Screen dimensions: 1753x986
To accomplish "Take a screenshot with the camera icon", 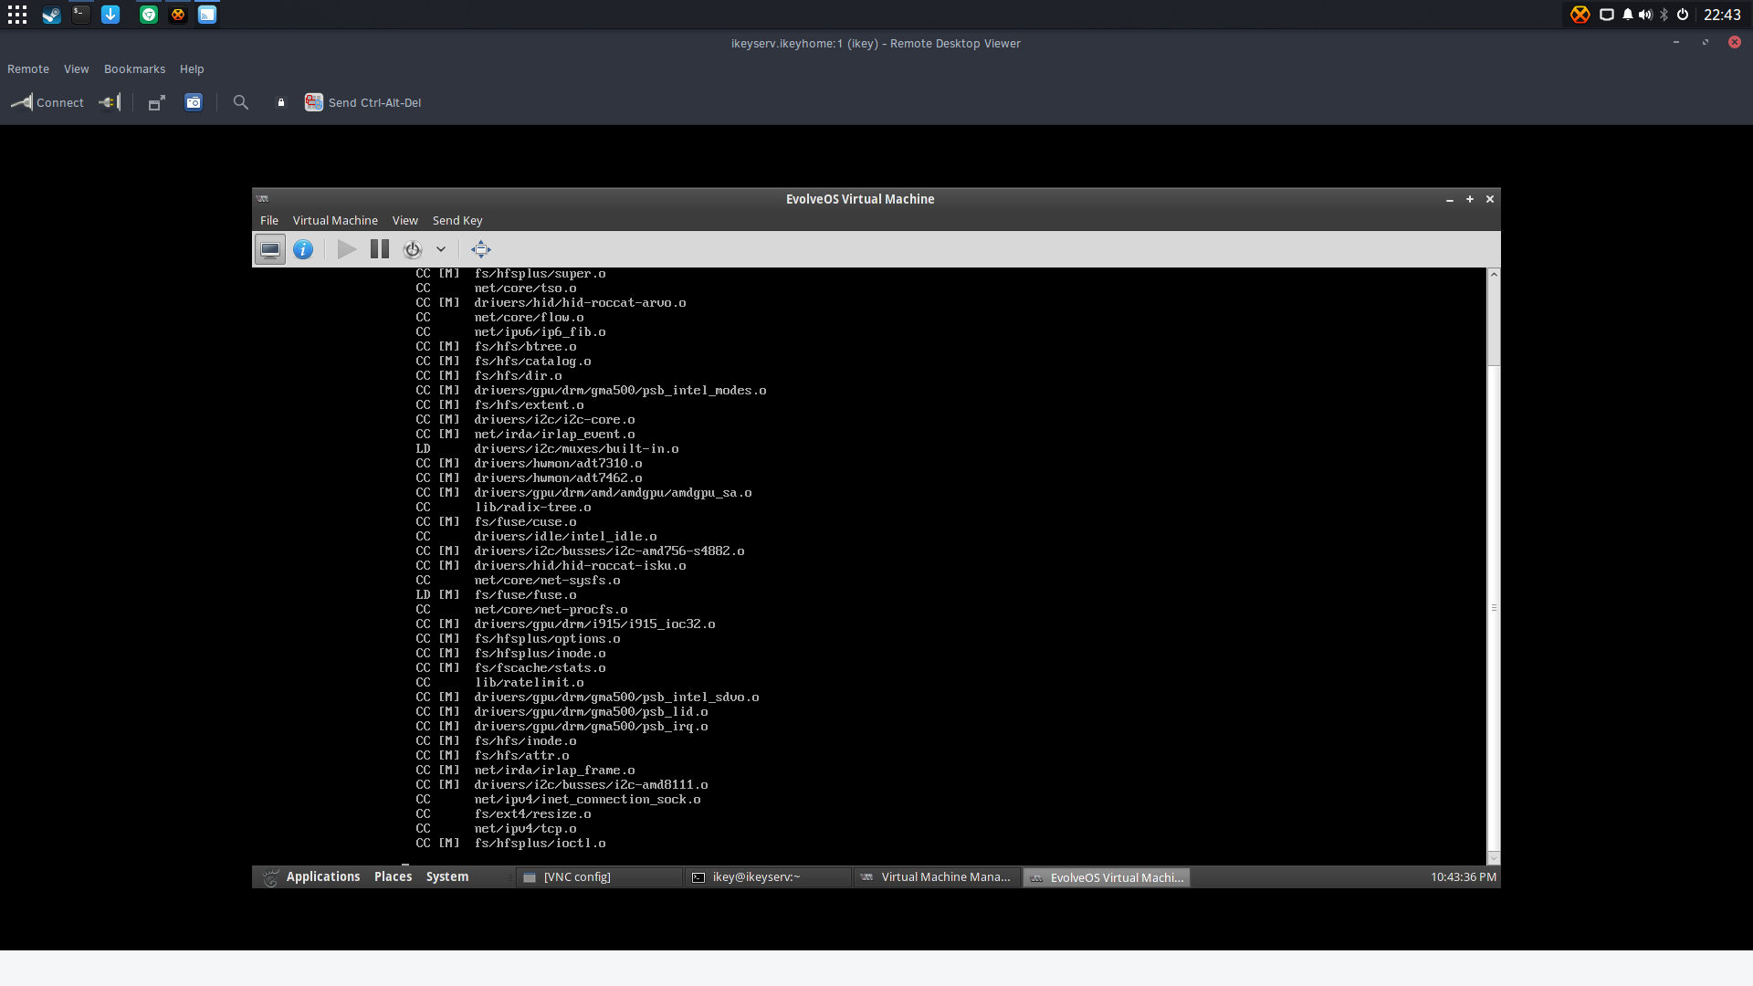I will click(x=194, y=102).
